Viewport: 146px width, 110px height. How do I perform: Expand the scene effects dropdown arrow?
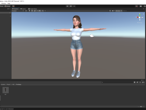(x=37, y=11)
